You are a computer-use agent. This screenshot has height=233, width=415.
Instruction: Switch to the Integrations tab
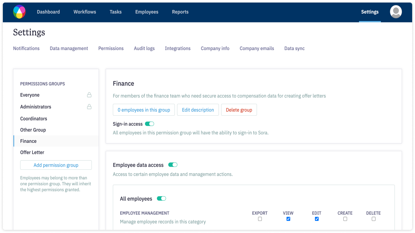(178, 48)
